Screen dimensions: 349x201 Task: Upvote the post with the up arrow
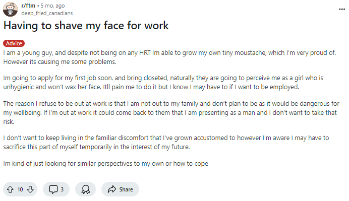pyautogui.click(x=10, y=189)
